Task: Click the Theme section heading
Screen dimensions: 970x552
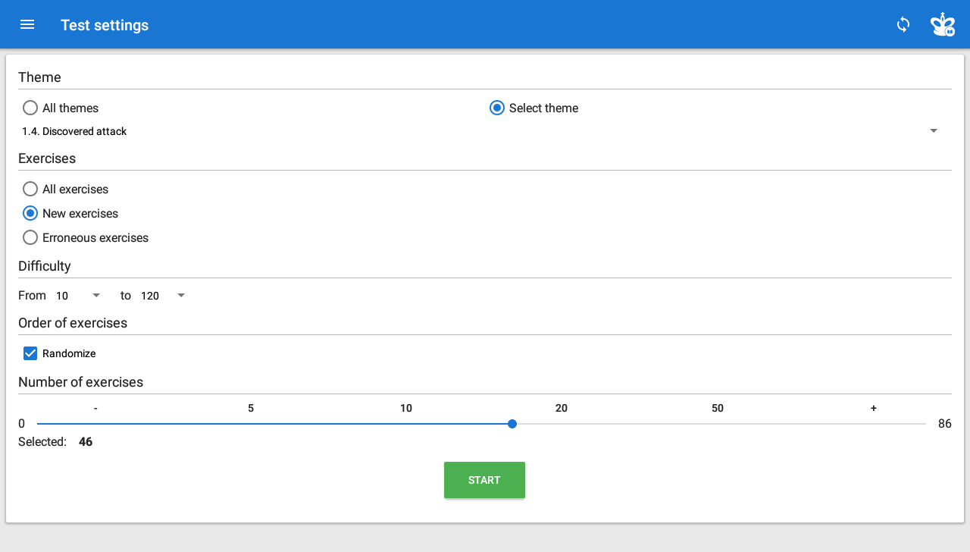Action: pyautogui.click(x=39, y=77)
